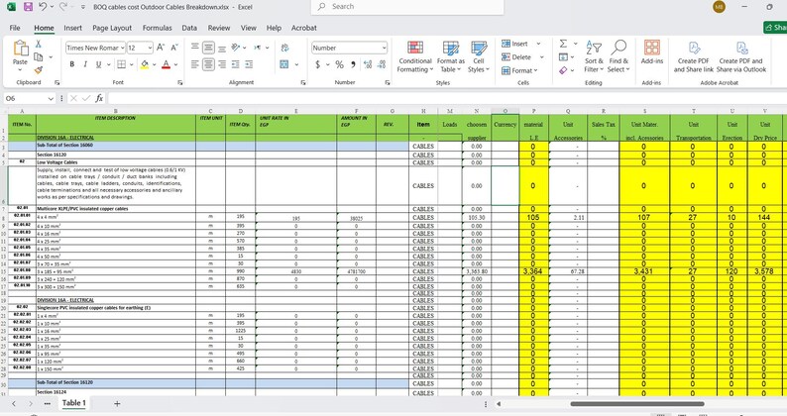Image resolution: width=787 pixels, height=416 pixels.
Task: Toggle Bold formatting
Action: click(x=71, y=64)
